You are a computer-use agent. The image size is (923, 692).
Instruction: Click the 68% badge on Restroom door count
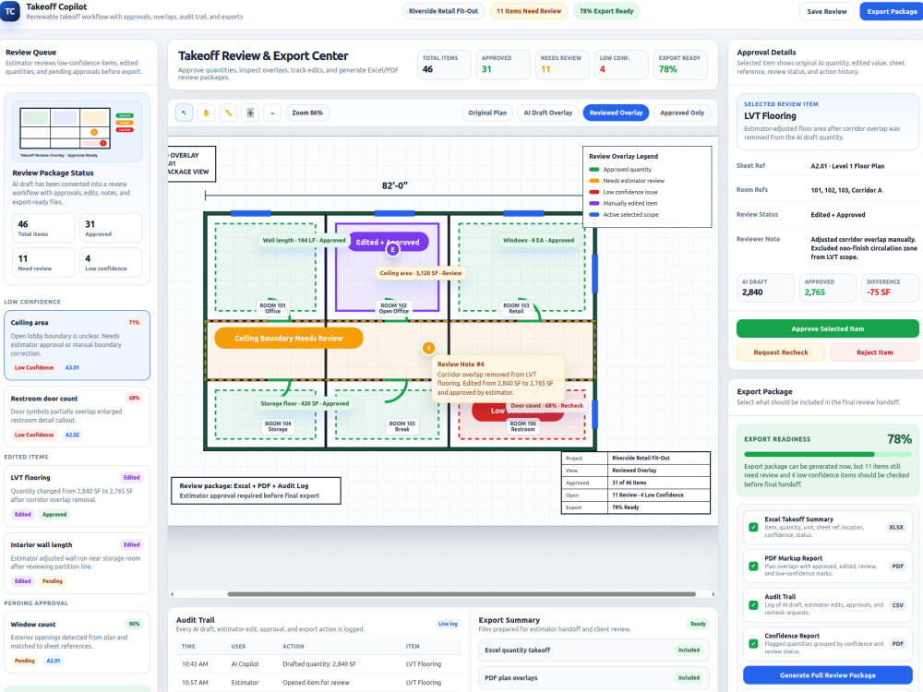[x=134, y=398]
